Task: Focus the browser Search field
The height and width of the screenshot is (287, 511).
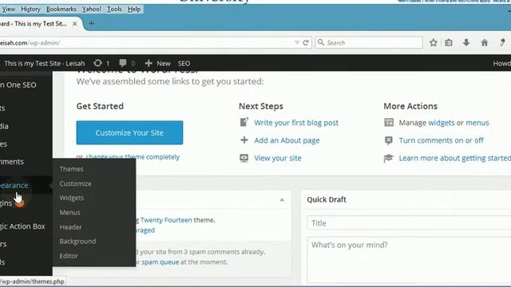Action: click(369, 42)
